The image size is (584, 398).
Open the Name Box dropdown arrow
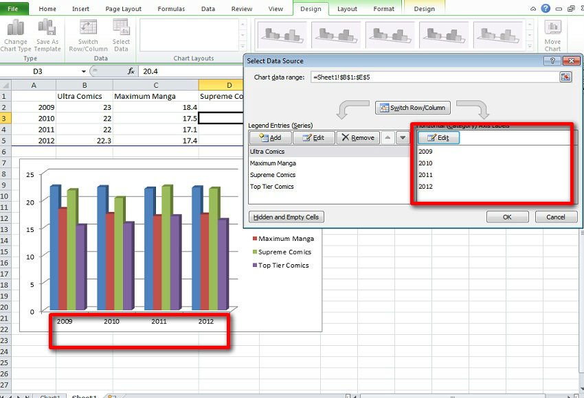click(x=84, y=71)
